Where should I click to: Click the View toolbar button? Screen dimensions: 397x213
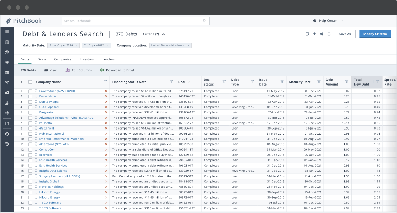[50, 70]
